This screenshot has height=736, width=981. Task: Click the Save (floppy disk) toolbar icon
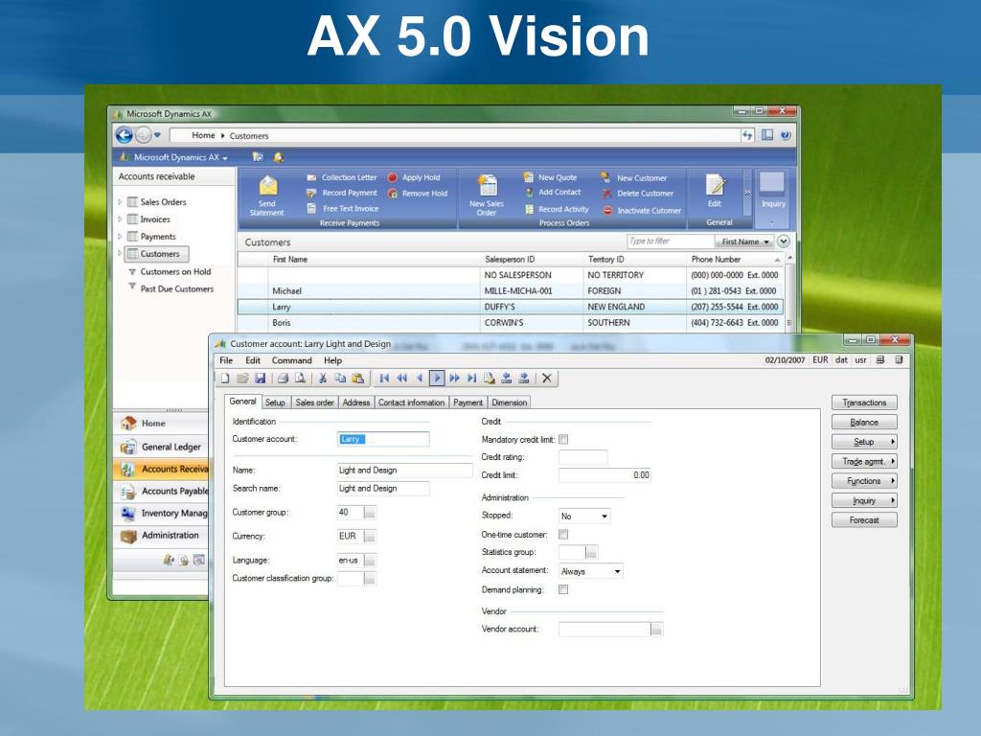click(x=261, y=378)
